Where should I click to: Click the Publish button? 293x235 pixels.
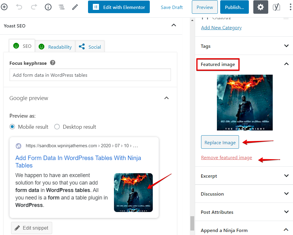point(234,7)
